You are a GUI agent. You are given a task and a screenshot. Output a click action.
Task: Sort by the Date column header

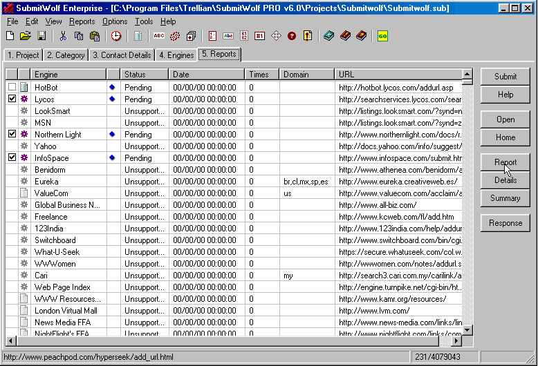point(207,75)
